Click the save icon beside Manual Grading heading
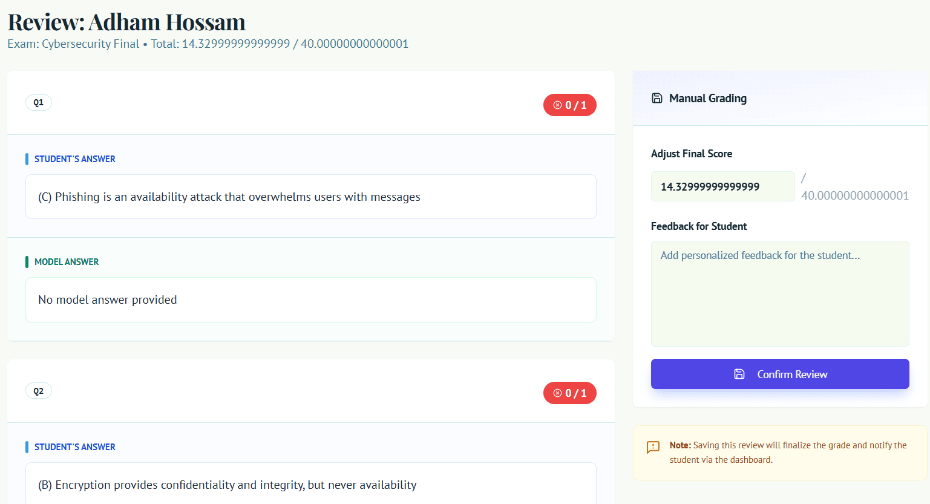Image resolution: width=930 pixels, height=504 pixels. [x=657, y=97]
